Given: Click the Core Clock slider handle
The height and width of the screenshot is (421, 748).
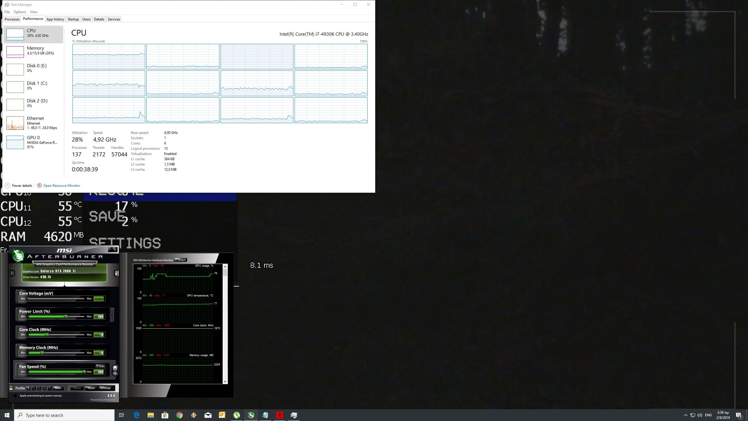Looking at the screenshot, I should point(47,334).
